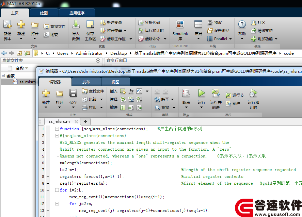Open the Layout dropdown arrow
302x217 pixels.
tap(198, 39)
